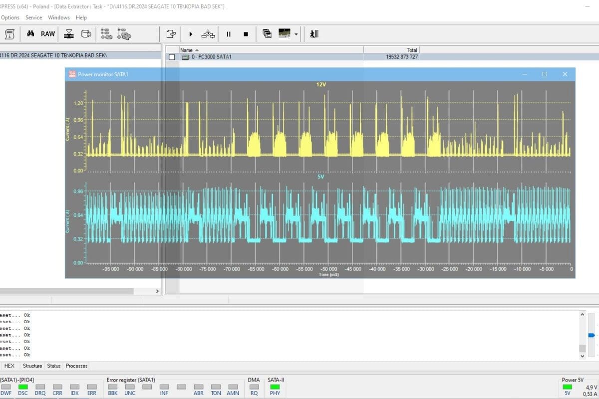The image size is (599, 399).
Task: Click the exit running-man icon
Action: point(314,34)
